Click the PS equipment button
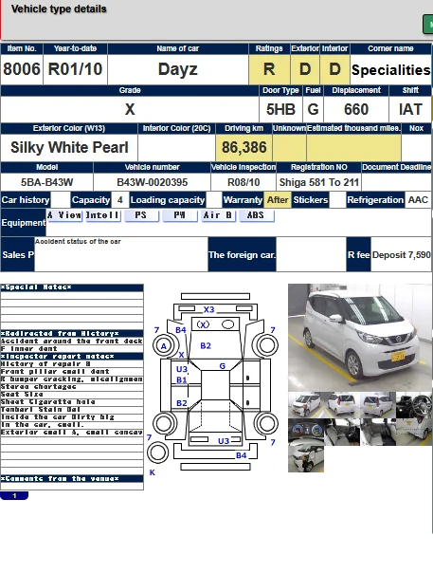The height and width of the screenshot is (573, 433). tap(141, 215)
